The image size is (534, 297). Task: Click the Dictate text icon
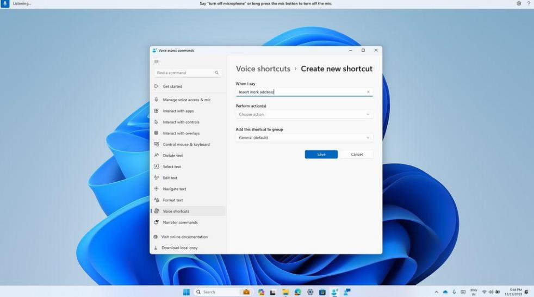156,156
